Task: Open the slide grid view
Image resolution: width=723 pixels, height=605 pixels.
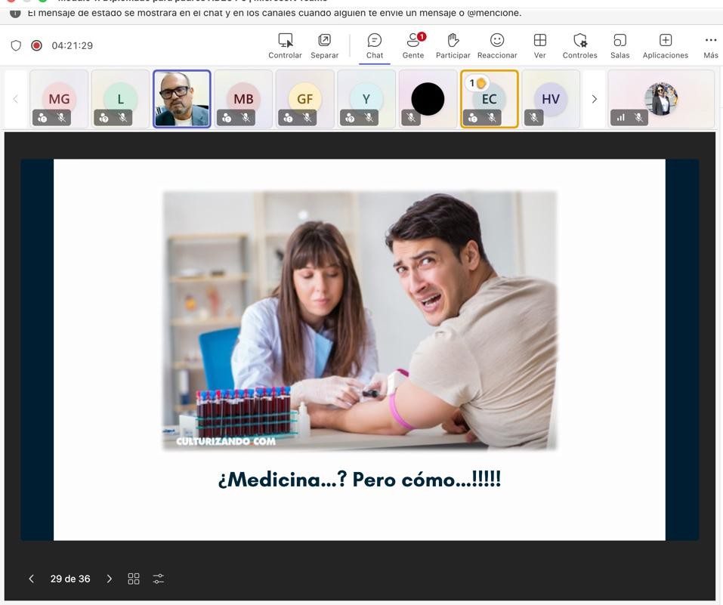Action: point(134,579)
